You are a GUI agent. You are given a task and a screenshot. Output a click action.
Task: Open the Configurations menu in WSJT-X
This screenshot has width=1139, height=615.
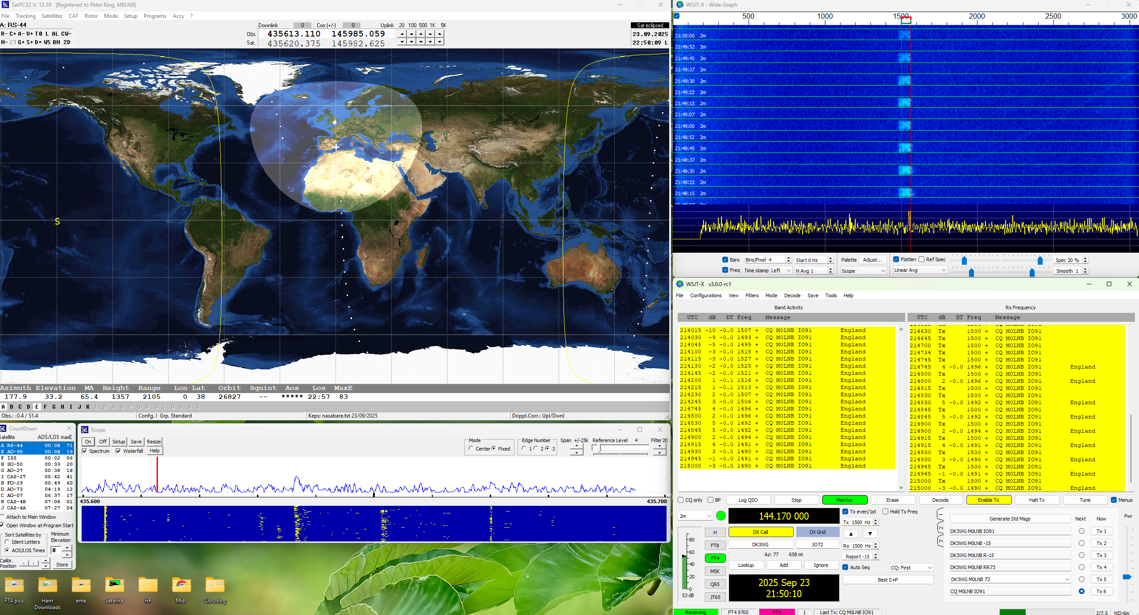[705, 295]
